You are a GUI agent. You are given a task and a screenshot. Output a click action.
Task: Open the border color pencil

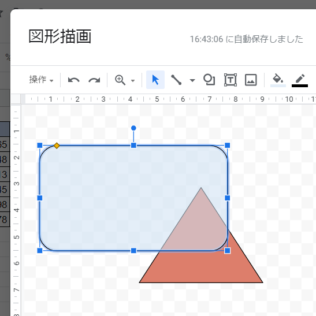[300, 80]
